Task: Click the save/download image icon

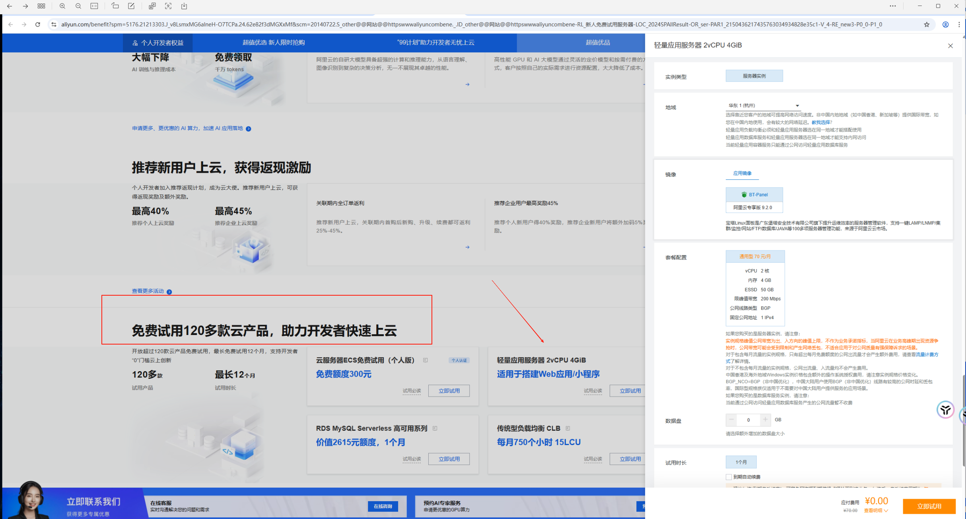Action: point(184,6)
